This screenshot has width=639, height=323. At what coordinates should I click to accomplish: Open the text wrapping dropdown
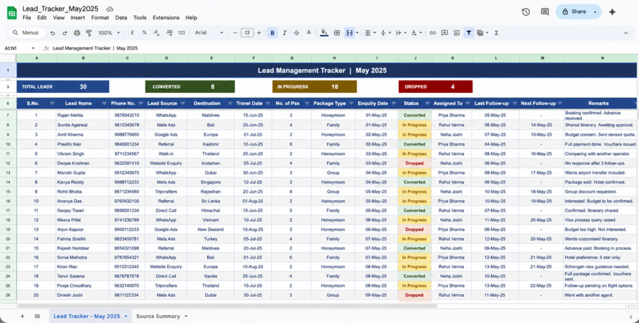pos(400,33)
